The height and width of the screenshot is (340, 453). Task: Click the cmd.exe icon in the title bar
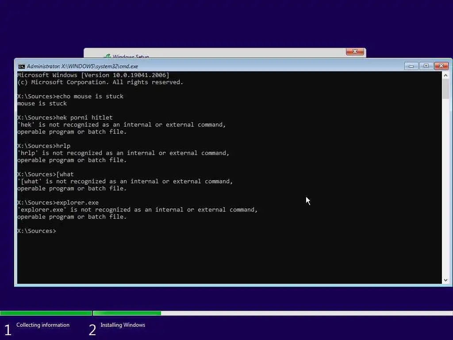click(21, 66)
